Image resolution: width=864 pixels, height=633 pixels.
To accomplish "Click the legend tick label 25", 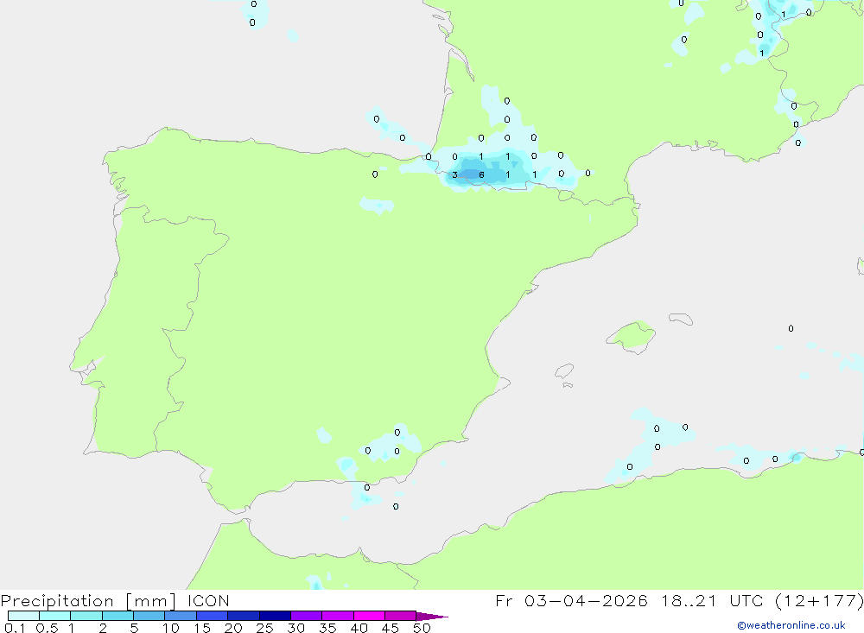I will click(264, 628).
